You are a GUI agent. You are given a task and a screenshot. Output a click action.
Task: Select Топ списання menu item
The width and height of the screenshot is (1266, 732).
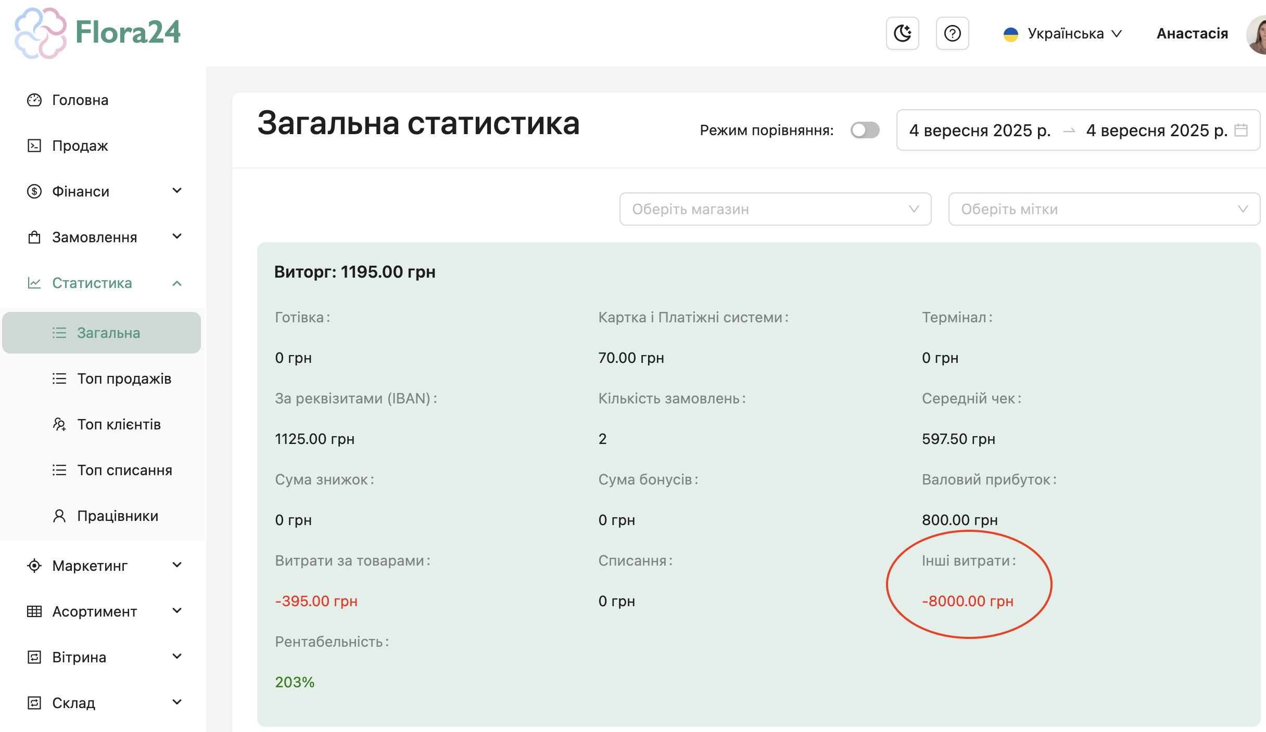click(x=124, y=470)
